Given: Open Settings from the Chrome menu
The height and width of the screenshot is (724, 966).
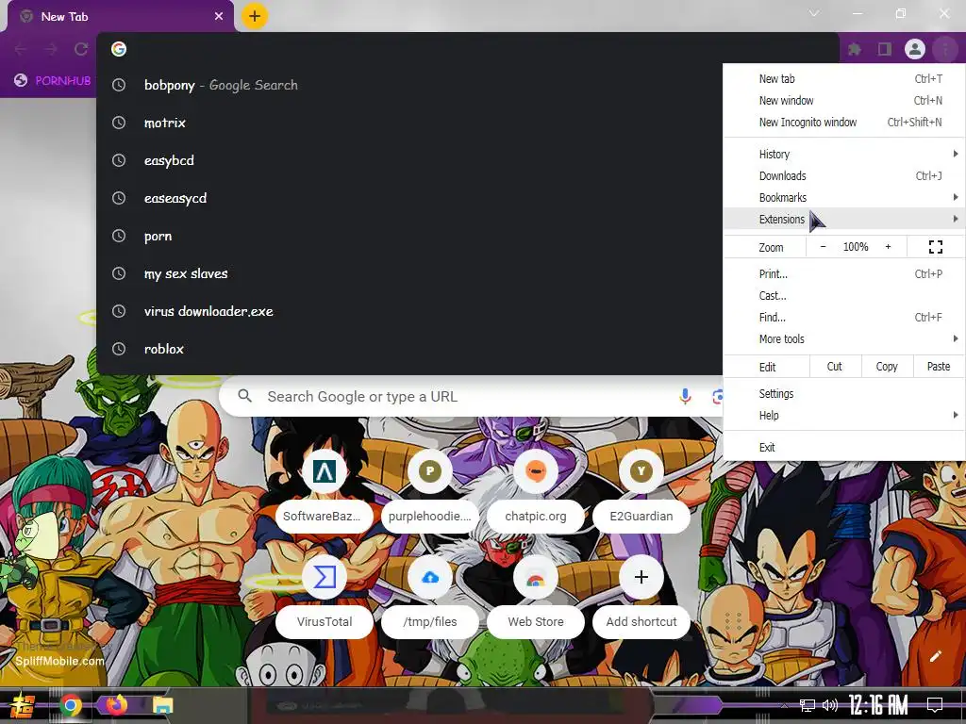Looking at the screenshot, I should pos(844,393).
